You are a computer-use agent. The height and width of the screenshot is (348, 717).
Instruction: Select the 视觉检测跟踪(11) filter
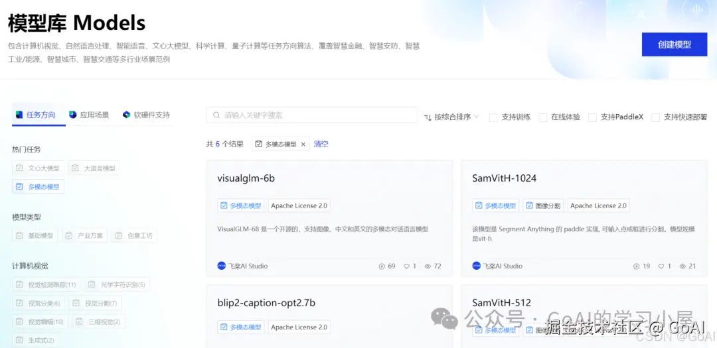pyautogui.click(x=46, y=284)
